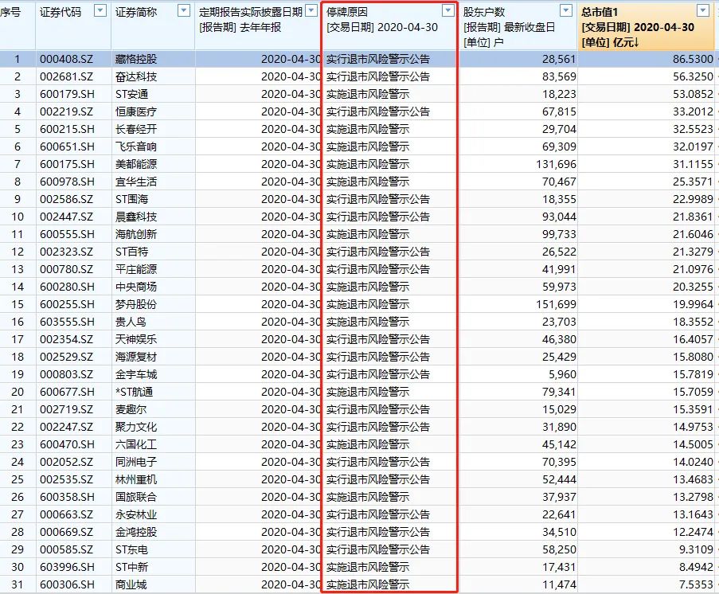The width and height of the screenshot is (719, 594).
Task: Click market value 7.5353
Action: 696,584
